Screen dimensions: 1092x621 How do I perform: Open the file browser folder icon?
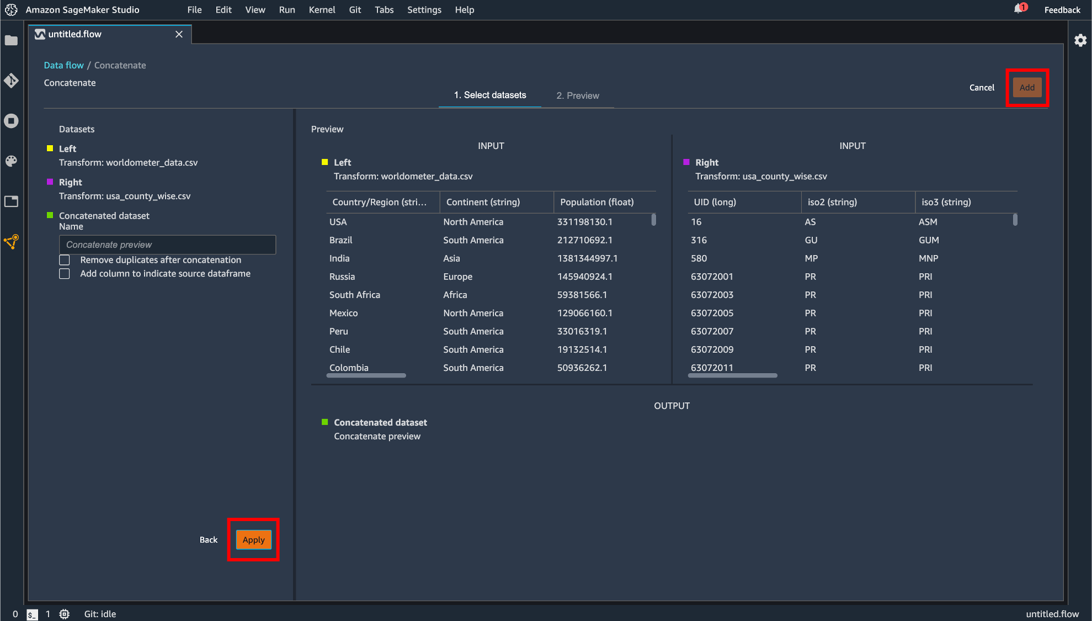[x=11, y=41]
